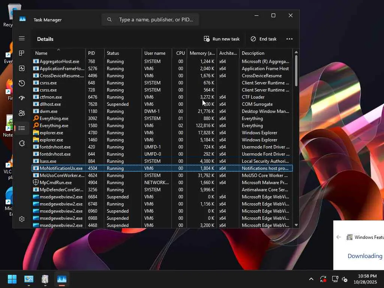Open the taskbar clock and date
Image resolution: width=384 pixels, height=288 pixels.
click(365, 279)
